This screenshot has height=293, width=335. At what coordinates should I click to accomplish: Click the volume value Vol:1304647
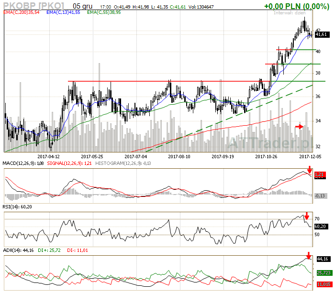pos(201,7)
